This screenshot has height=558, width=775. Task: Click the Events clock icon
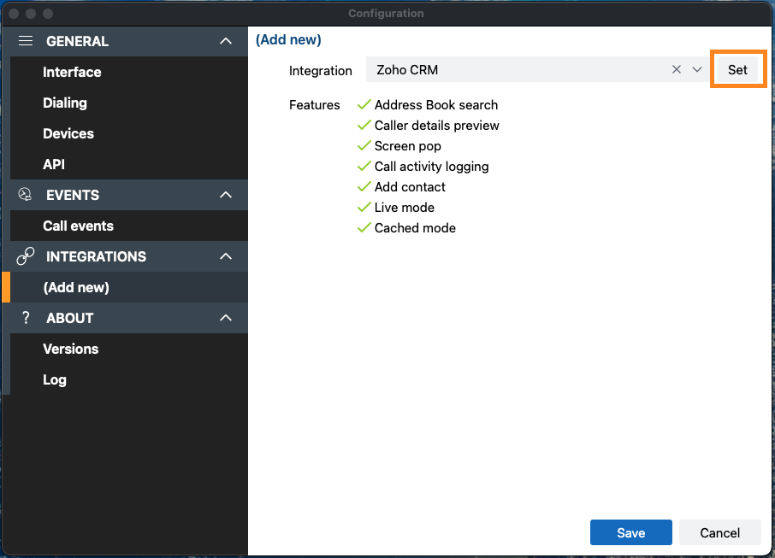click(x=25, y=195)
